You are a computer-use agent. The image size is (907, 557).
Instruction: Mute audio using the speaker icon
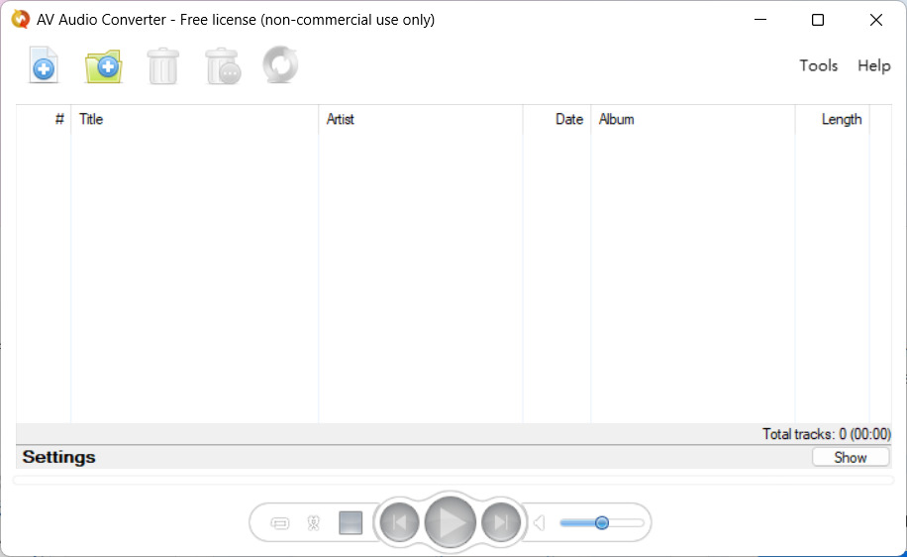coord(539,523)
